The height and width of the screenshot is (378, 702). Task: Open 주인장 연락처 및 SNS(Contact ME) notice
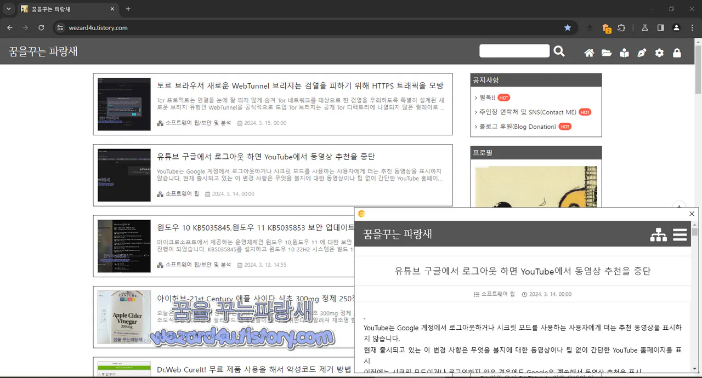pos(528,112)
